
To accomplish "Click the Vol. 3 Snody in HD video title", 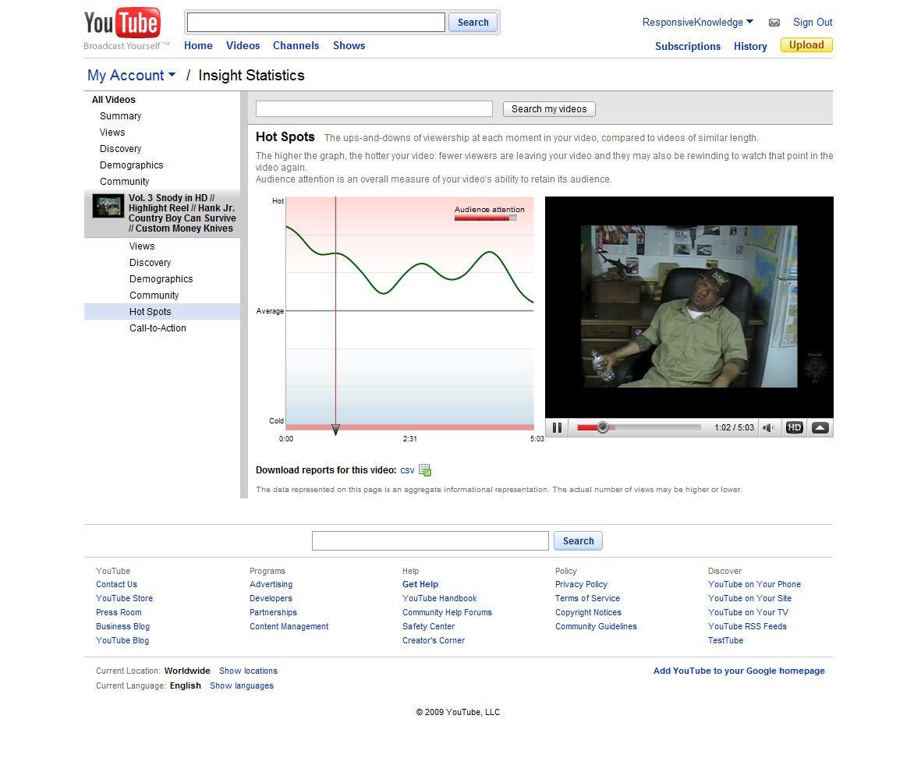I will point(182,214).
